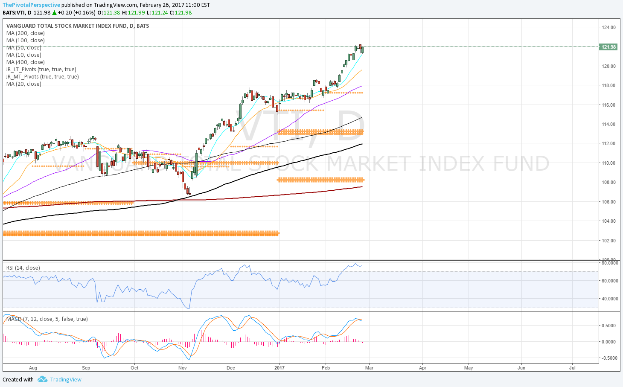Click the 121.98 current price tag
Viewport: 623px width, 387px height.
point(608,47)
